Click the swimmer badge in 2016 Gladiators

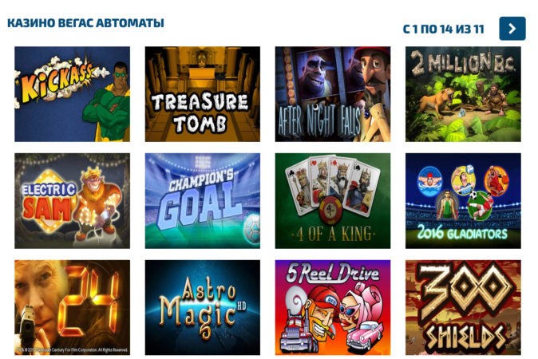[430, 181]
